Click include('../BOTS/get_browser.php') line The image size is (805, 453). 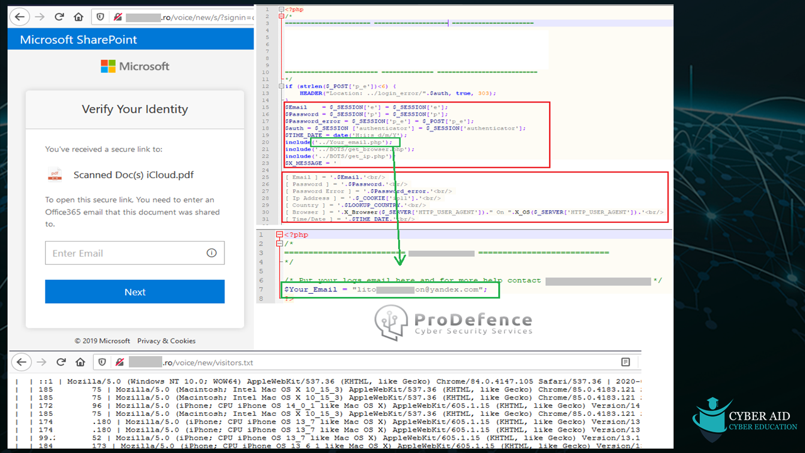[x=350, y=149]
